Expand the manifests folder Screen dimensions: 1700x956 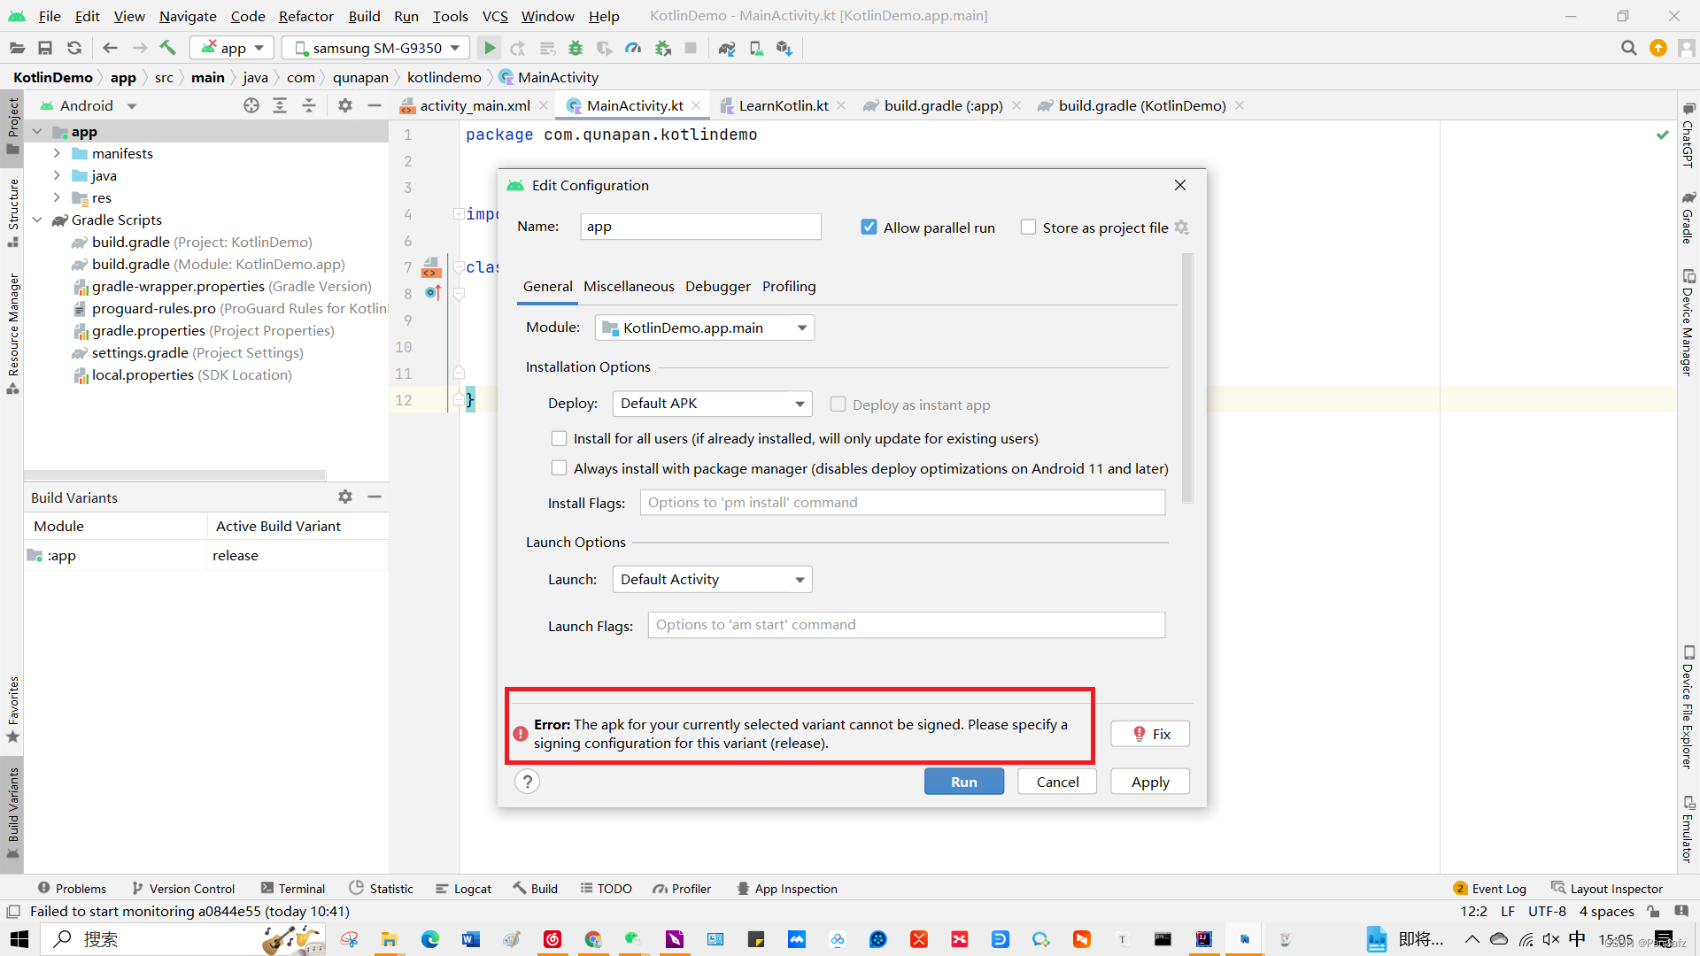pos(57,153)
